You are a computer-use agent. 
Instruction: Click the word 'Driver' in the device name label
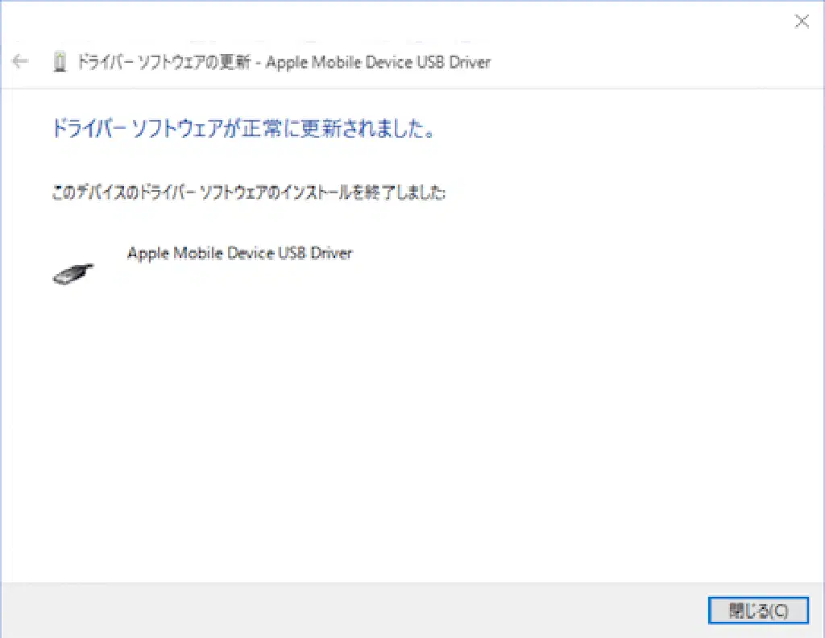coord(331,253)
